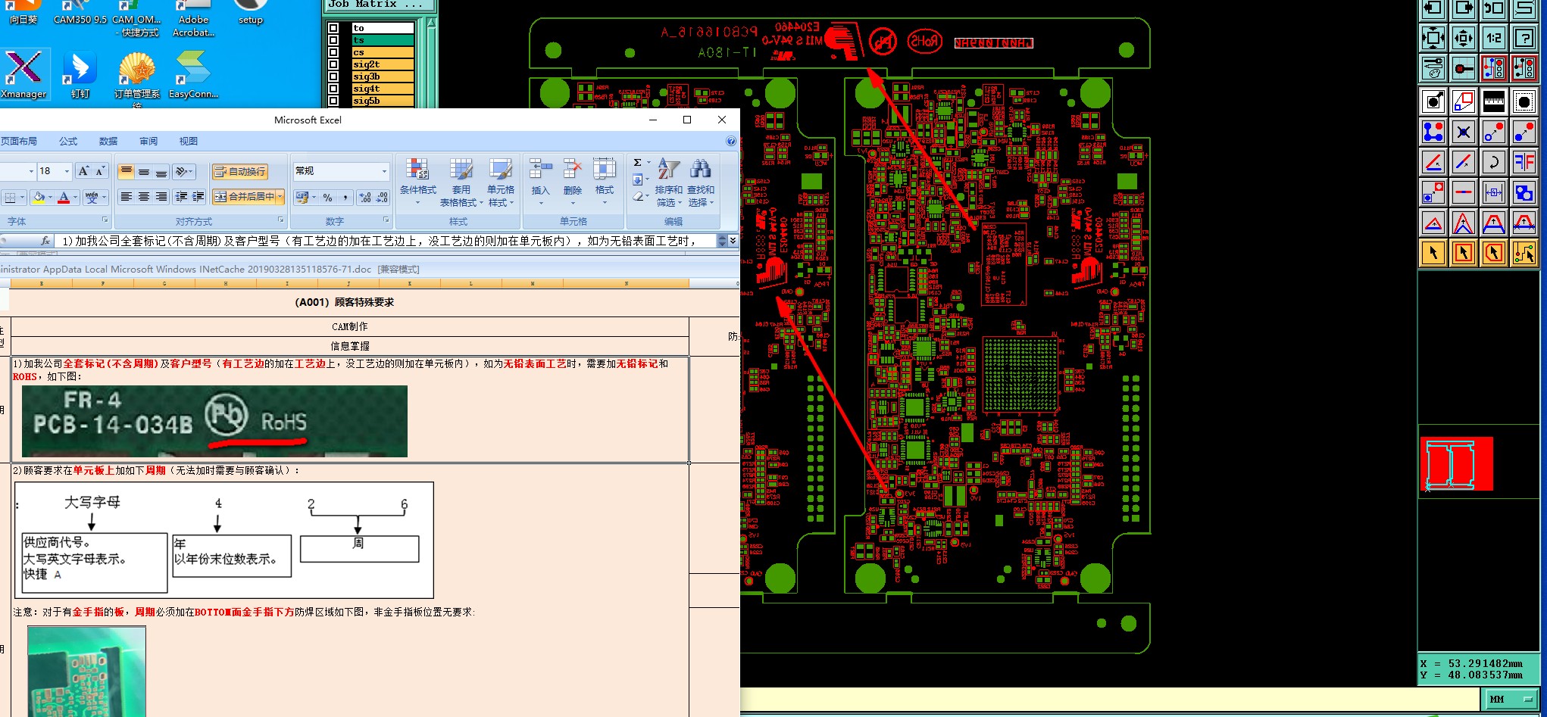Expand the 合并后居中 dropdown arrow
The height and width of the screenshot is (717, 1547).
click(280, 197)
